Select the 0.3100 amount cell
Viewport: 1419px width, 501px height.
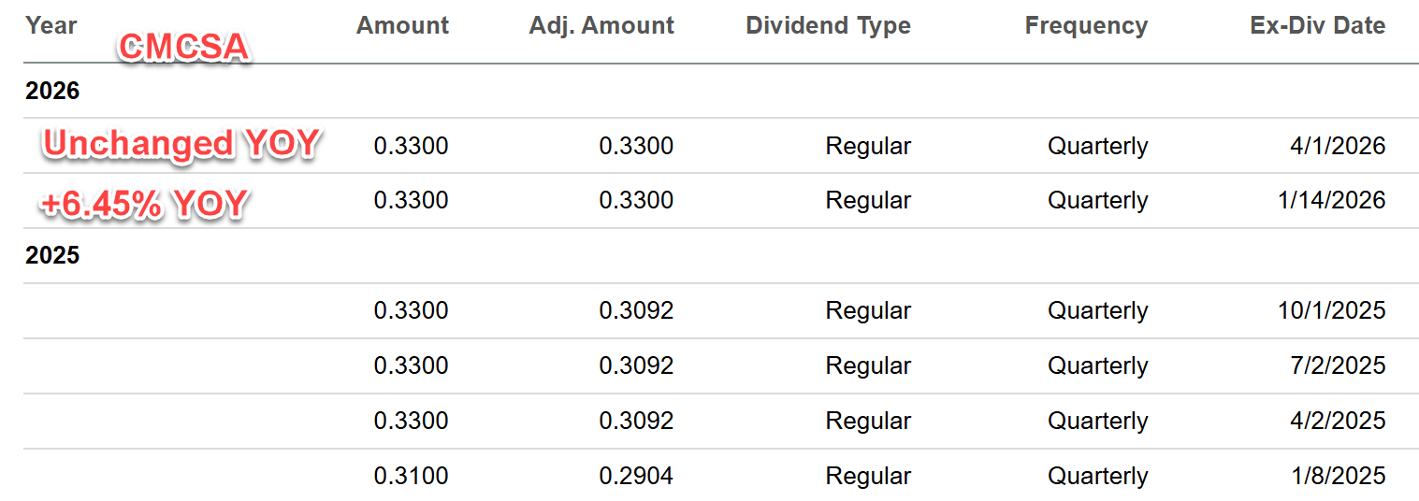coord(411,476)
